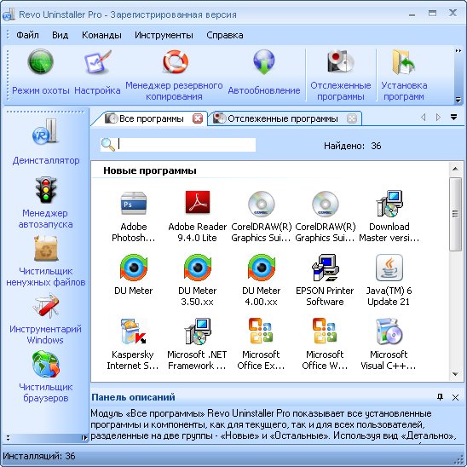467x467 pixels.
Task: Select Kaspersky Internet Security program icon
Action: 133,332
